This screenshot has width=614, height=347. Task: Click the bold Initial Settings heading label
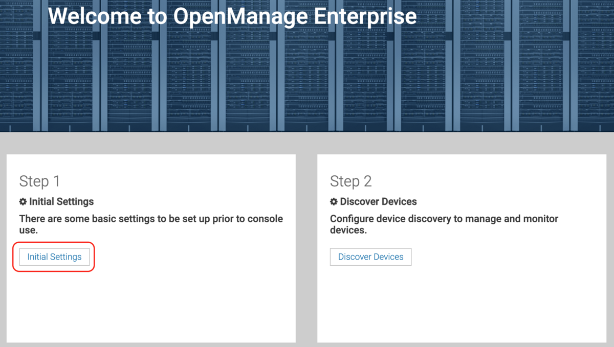(61, 202)
